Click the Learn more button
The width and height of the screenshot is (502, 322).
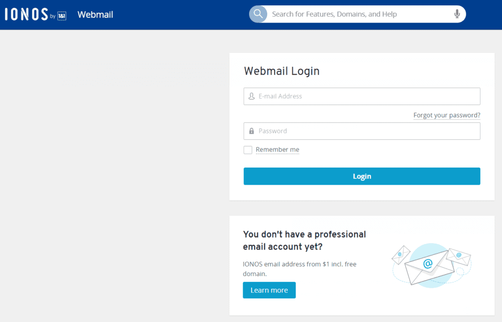click(x=269, y=290)
